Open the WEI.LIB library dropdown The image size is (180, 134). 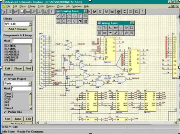30,24
